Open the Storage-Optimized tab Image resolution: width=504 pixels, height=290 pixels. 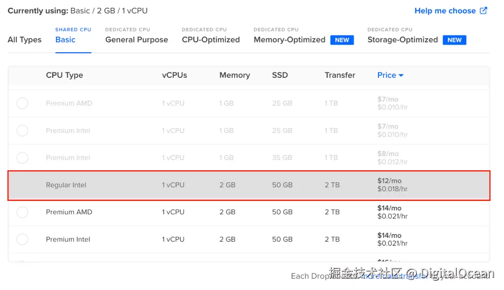pos(402,39)
